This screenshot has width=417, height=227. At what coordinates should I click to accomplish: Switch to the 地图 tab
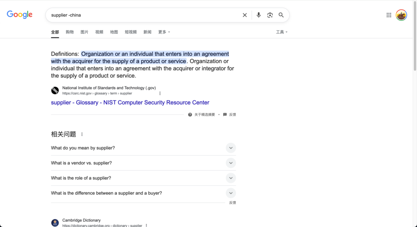114,32
